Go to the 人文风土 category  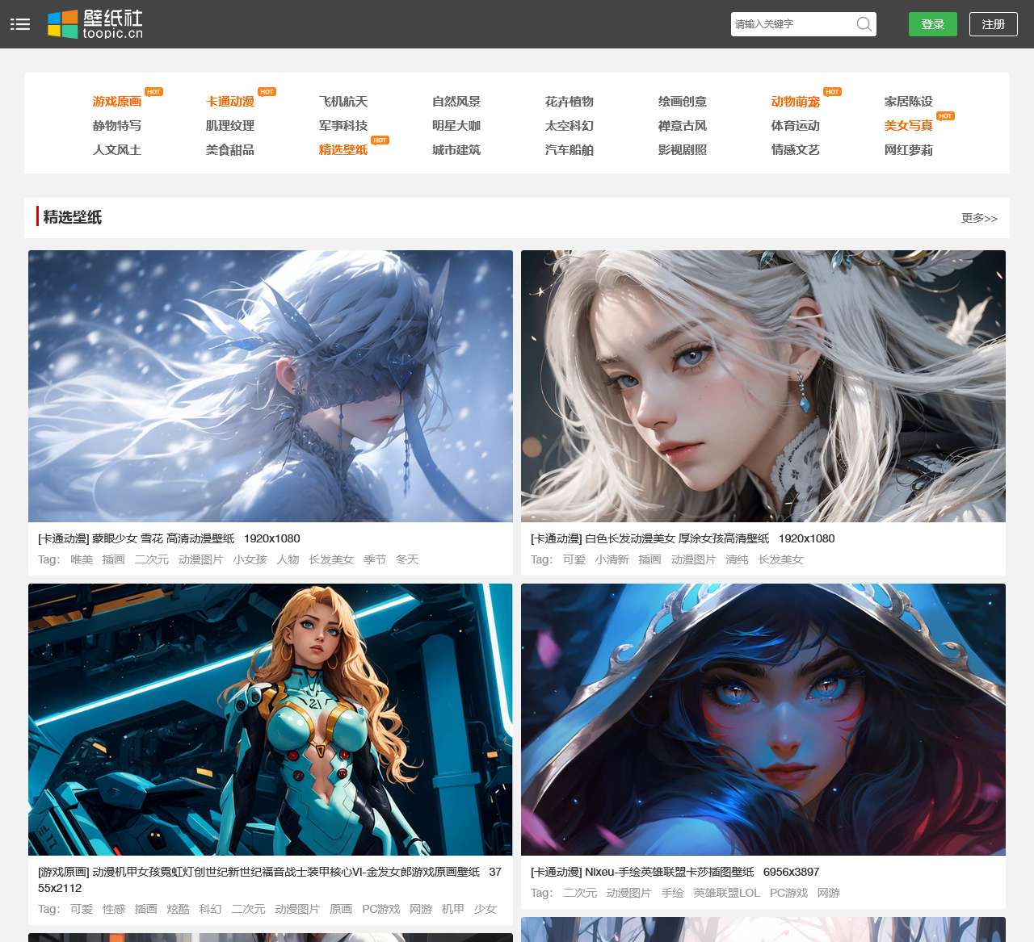click(x=117, y=150)
